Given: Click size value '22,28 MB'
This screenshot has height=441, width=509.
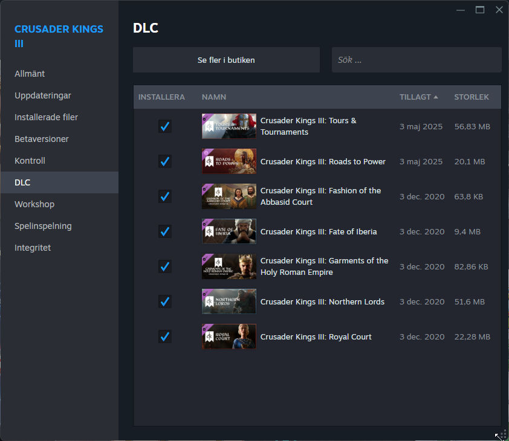Looking at the screenshot, I should tap(472, 337).
